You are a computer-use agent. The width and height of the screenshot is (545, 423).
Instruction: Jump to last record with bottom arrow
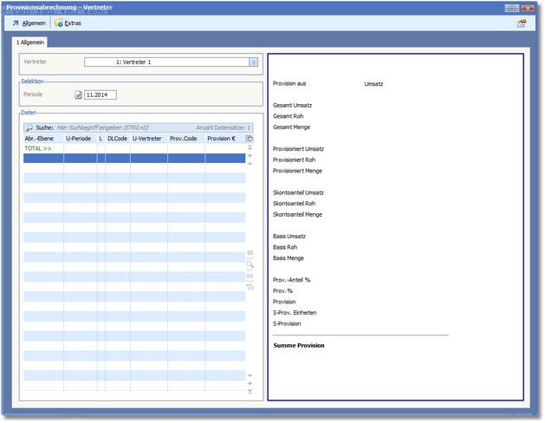point(250,393)
